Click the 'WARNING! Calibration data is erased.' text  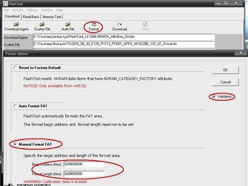(55, 181)
